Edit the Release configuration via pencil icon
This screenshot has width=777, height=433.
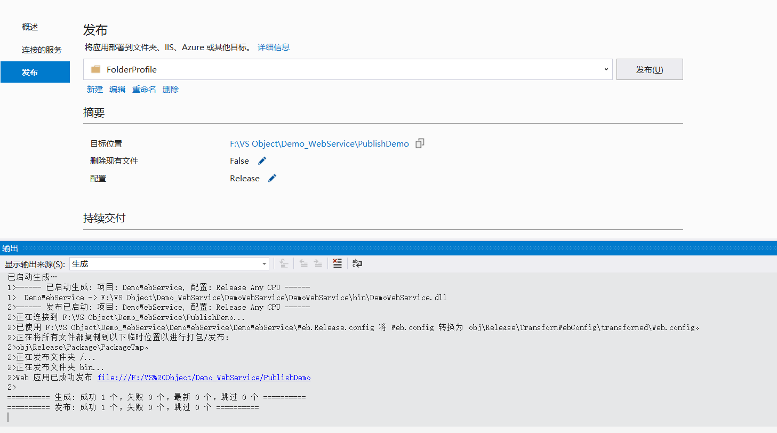[x=271, y=178]
